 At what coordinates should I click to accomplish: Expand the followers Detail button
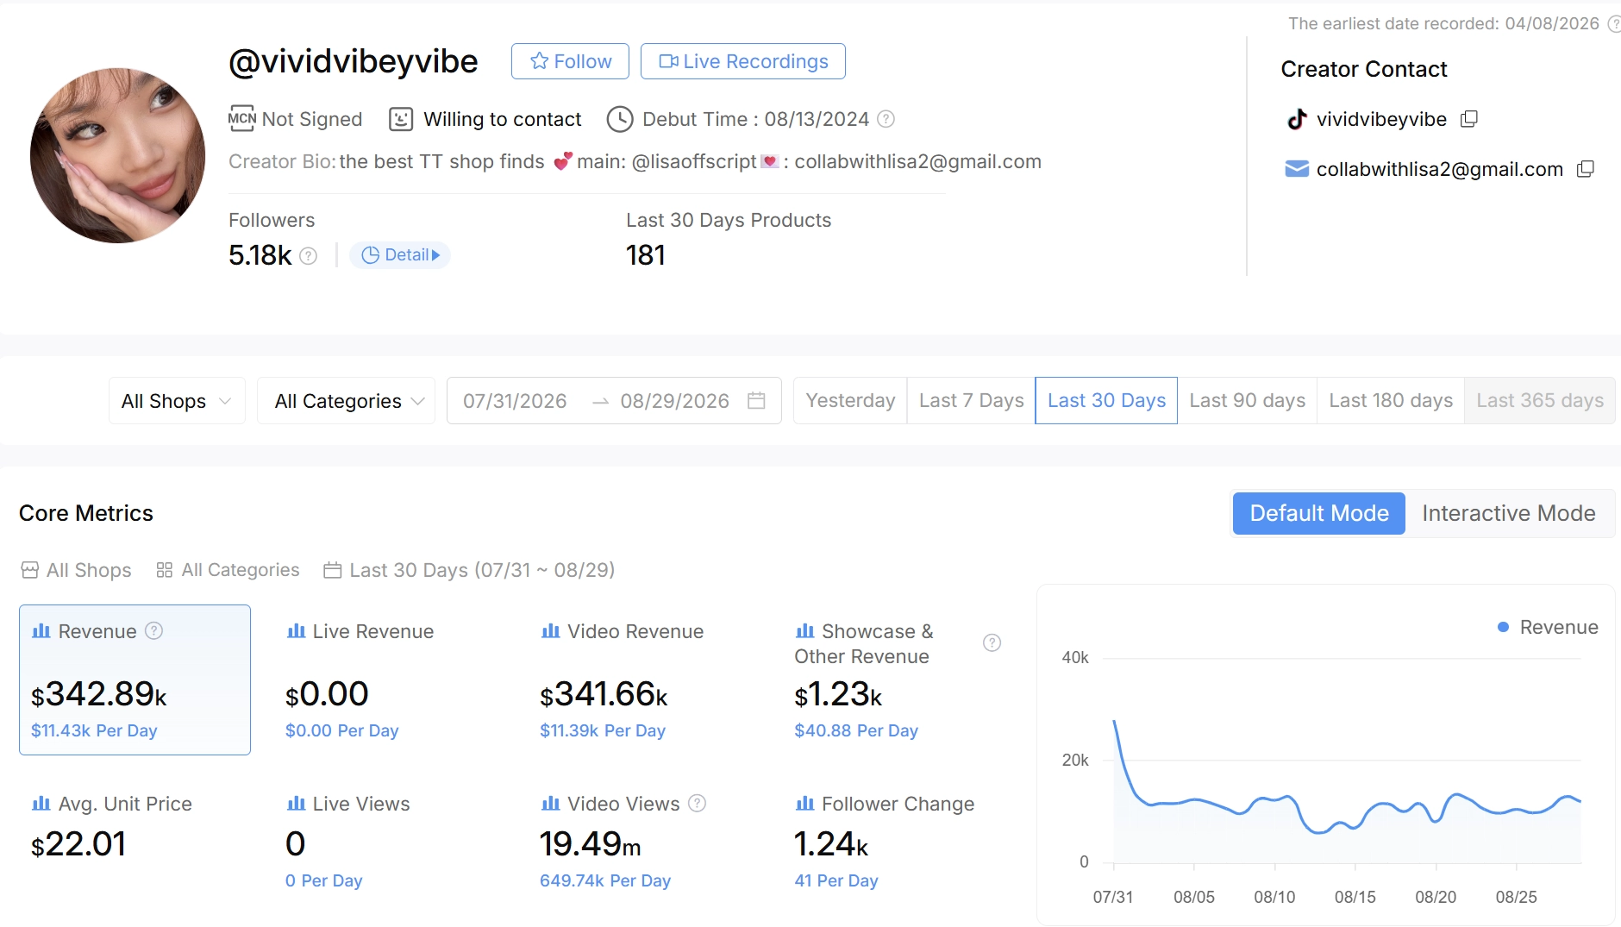coord(400,255)
